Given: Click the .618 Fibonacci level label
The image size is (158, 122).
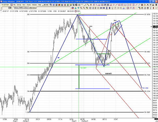Looking at the screenshot, I should coord(28,75).
